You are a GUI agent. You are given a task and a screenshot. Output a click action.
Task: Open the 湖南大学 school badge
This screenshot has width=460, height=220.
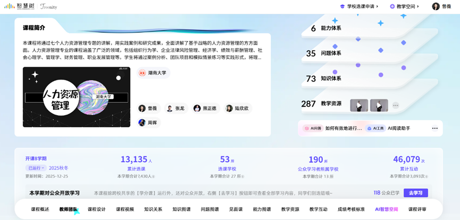[x=153, y=73]
